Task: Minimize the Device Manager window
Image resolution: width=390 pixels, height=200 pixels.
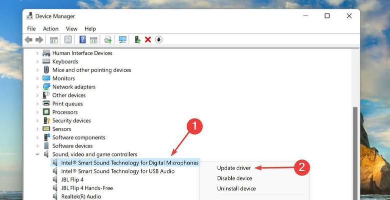Action: tap(306, 16)
